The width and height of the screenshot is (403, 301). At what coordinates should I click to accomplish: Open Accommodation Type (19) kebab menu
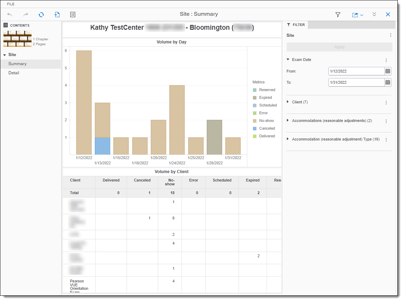click(x=386, y=139)
